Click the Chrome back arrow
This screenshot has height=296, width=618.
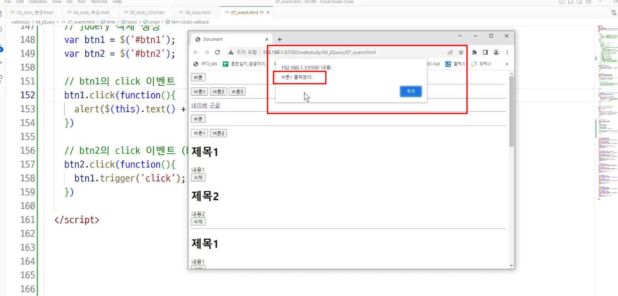(x=196, y=52)
